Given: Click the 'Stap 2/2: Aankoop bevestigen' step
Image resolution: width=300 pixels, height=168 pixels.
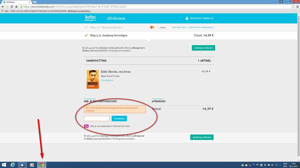Looking at the screenshot, I should (109, 35).
